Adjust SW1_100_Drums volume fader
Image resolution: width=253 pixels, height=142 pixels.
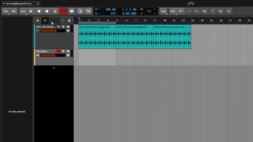(53, 31)
